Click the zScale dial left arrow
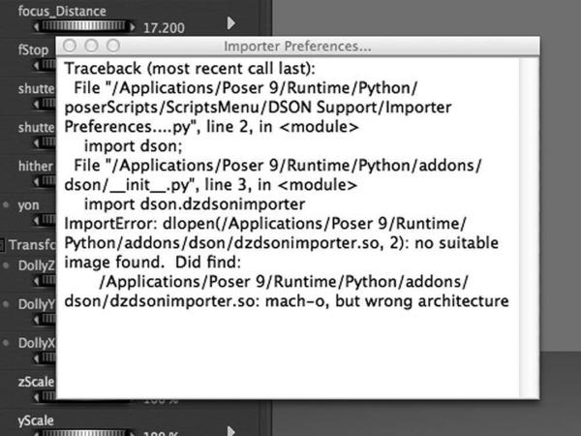581x436 pixels. [x=37, y=397]
